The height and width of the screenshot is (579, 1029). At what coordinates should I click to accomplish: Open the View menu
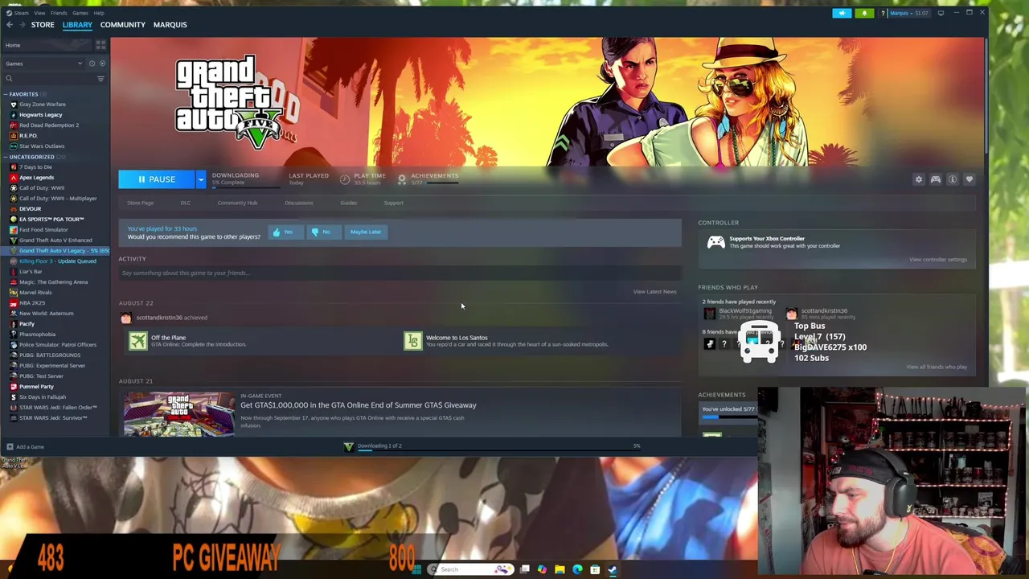[39, 13]
